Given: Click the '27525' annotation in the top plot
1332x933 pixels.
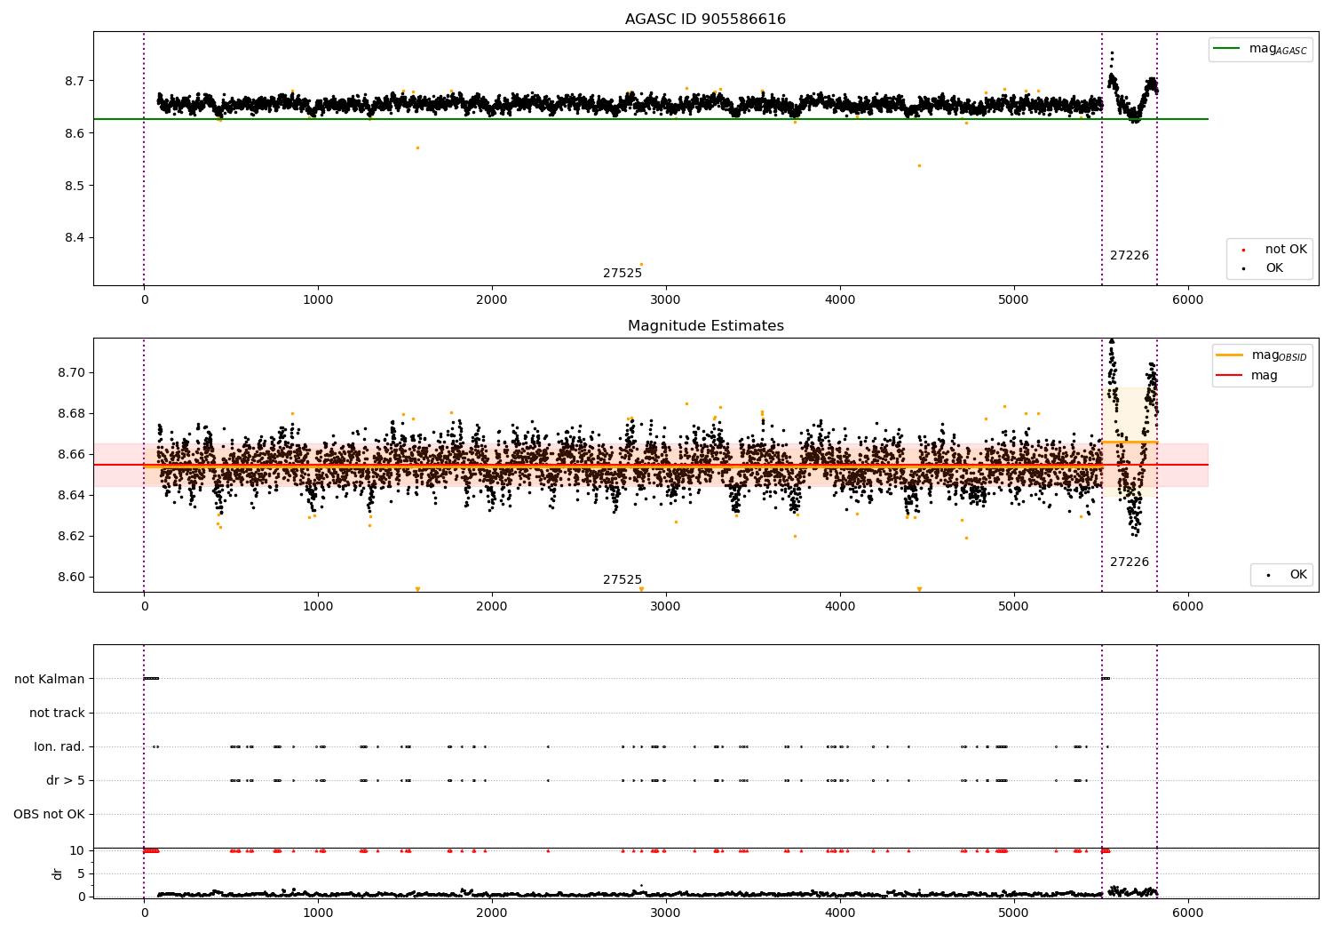Looking at the screenshot, I should click(622, 273).
